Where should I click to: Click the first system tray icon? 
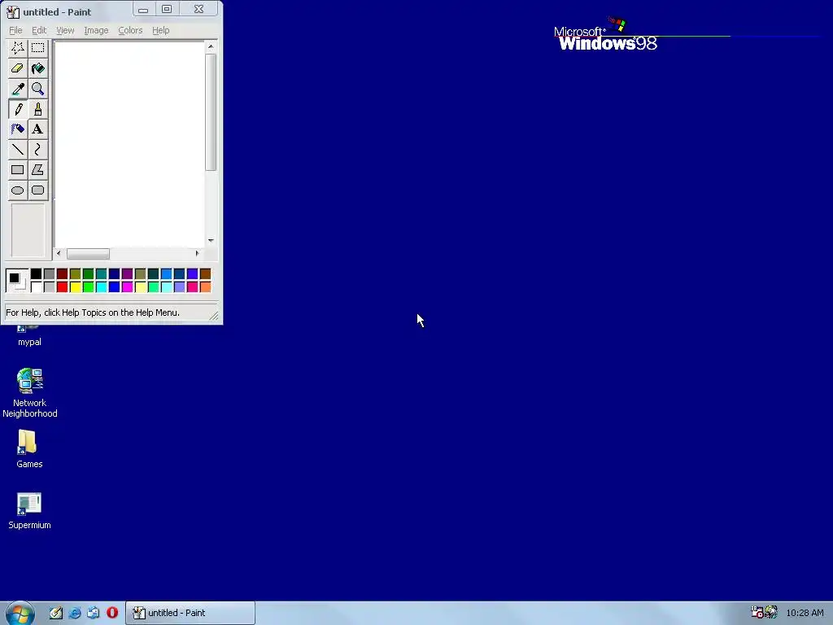point(757,612)
